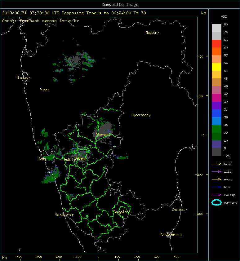Click the brown 48 dBZ color swatch
Screen dimensions: 240x261
point(216,82)
